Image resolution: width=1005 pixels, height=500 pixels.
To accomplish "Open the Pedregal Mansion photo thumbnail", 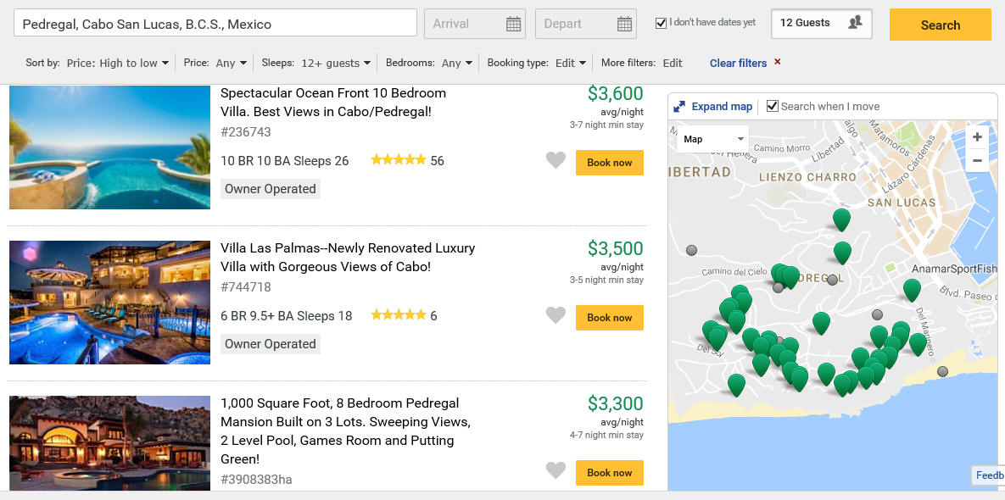I will pos(109,443).
